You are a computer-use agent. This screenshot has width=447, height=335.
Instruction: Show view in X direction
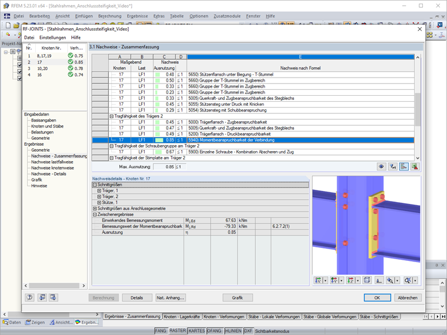[318, 280]
